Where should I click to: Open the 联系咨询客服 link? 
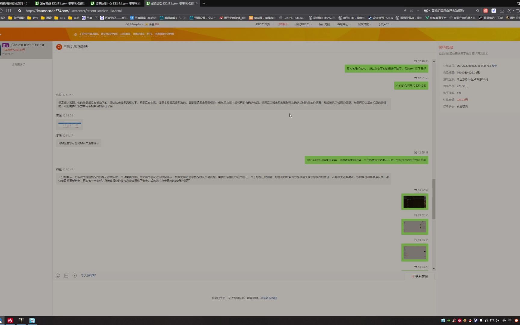pyautogui.click(x=268, y=298)
